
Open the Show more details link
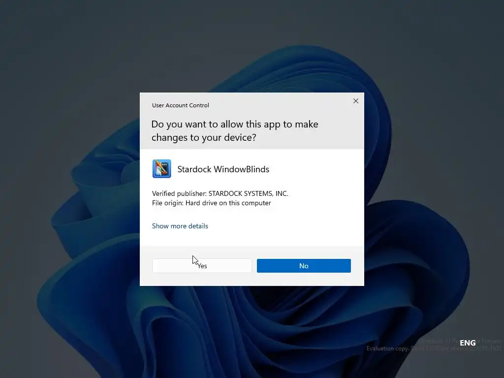tap(180, 226)
